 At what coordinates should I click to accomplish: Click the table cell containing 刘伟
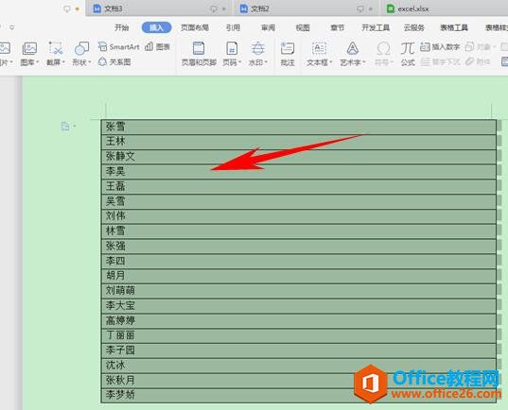pyautogui.click(x=298, y=216)
